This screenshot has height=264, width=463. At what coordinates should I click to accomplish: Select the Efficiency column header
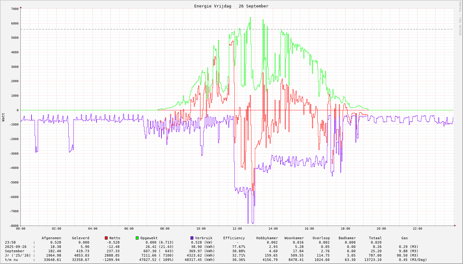[234, 238]
